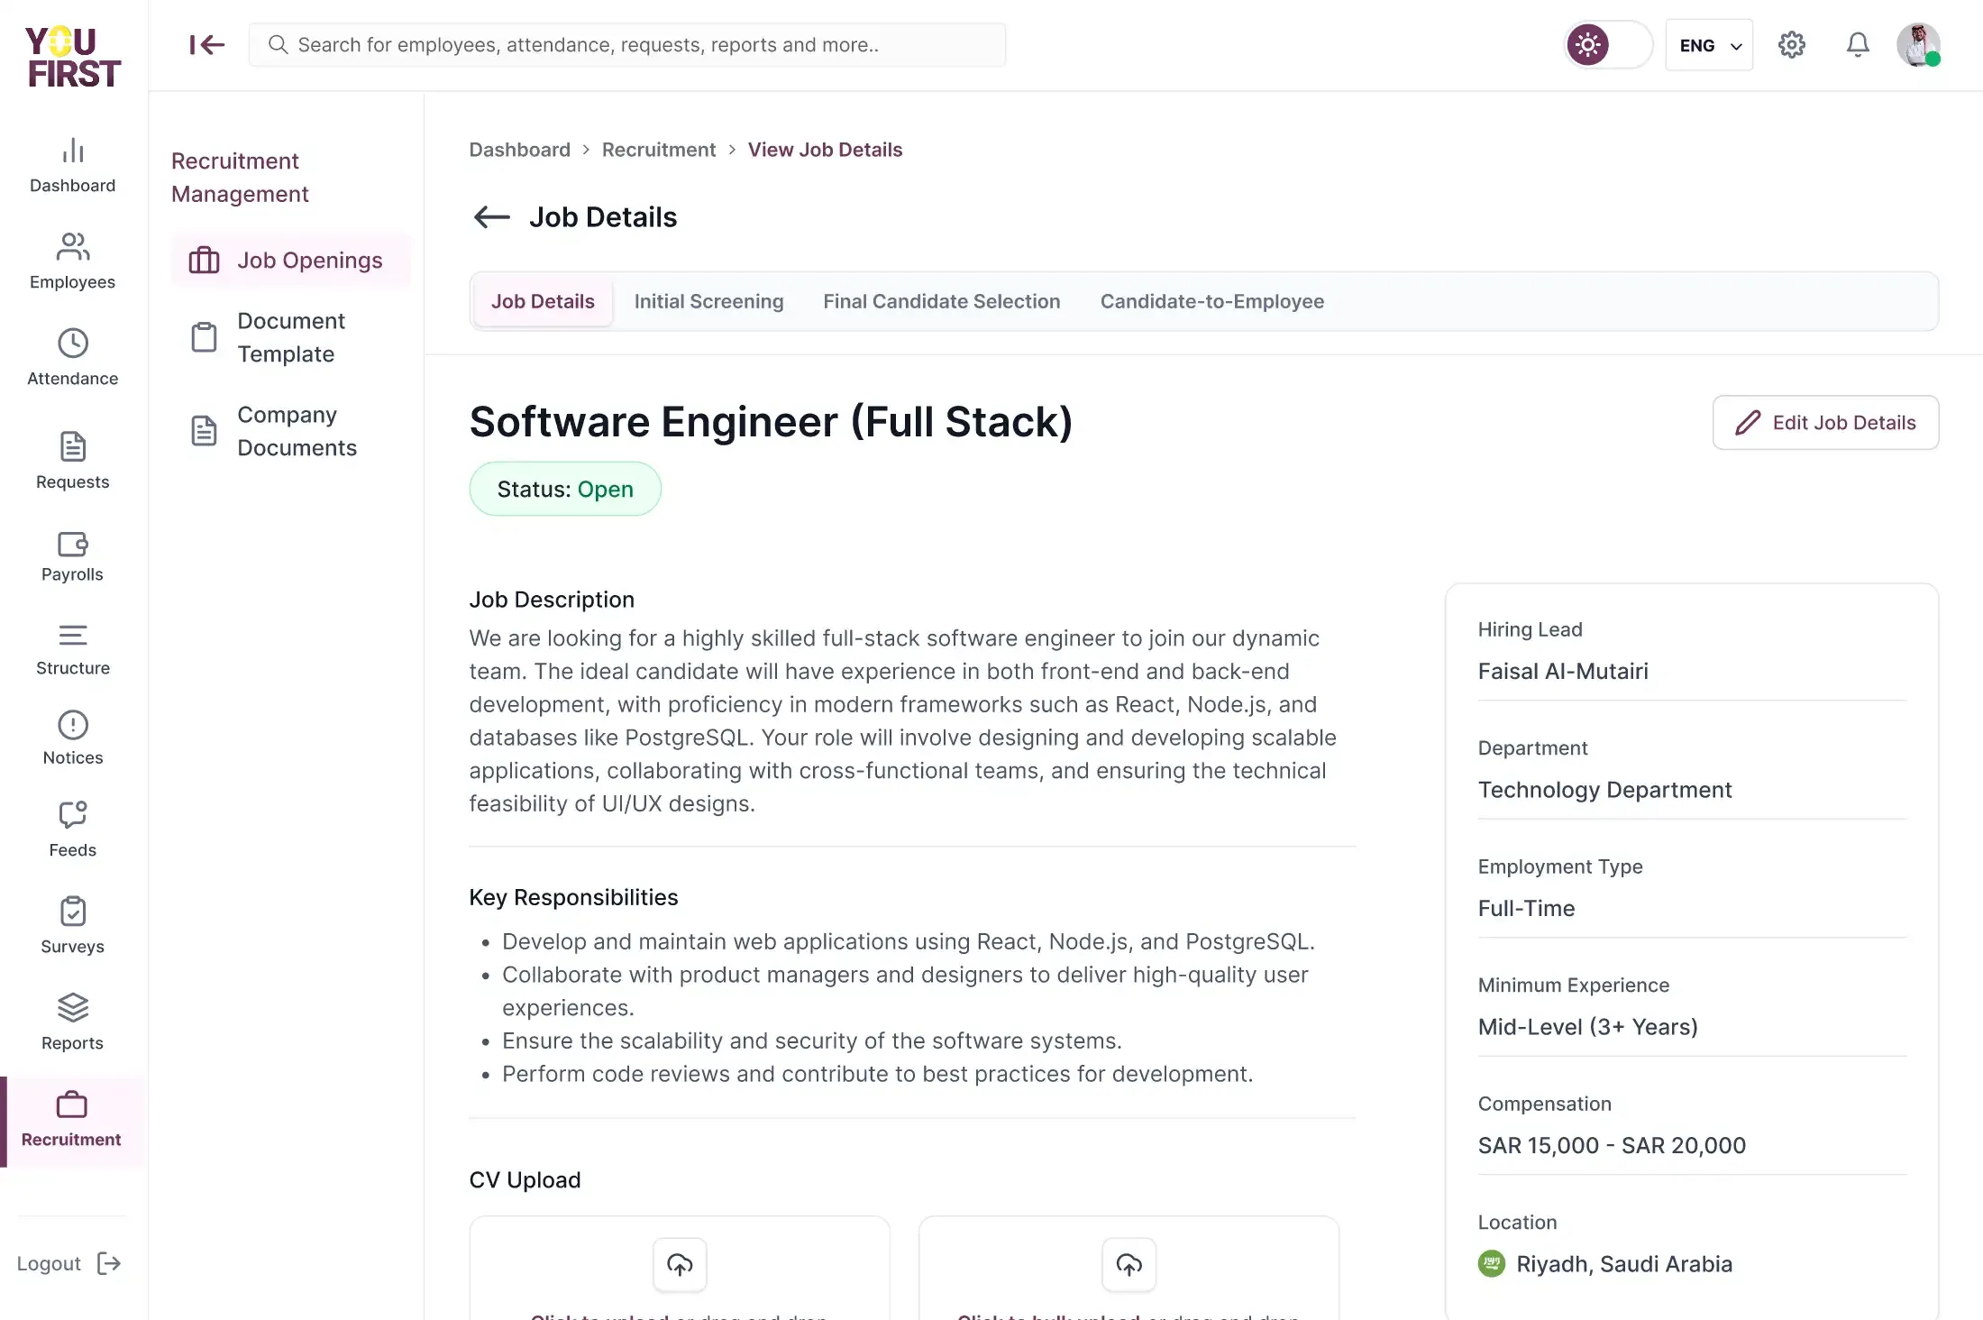
Task: Click the Document Template clipboard icon
Action: [x=204, y=337]
